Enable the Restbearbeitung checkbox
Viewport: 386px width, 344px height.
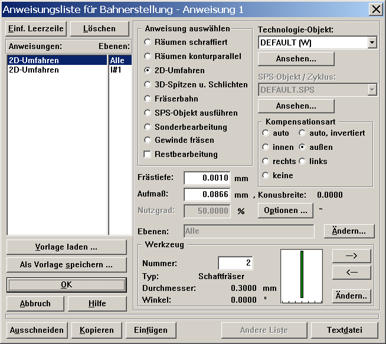(148, 154)
